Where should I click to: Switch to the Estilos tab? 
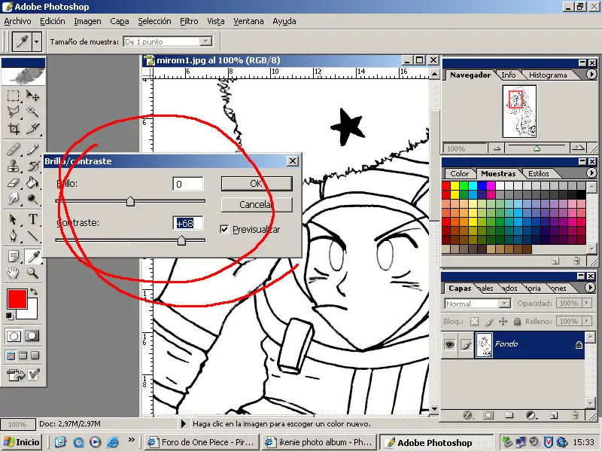(538, 174)
